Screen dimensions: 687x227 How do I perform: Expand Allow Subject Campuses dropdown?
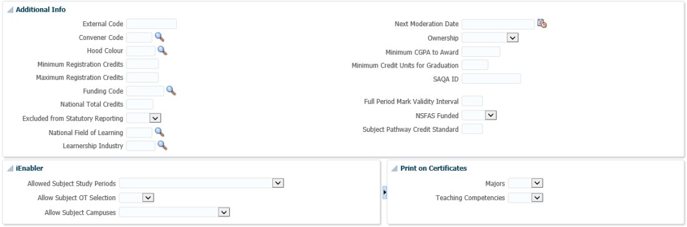[x=224, y=212]
